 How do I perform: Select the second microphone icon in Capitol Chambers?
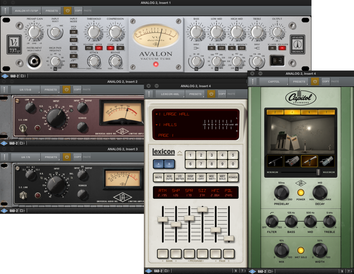point(292,161)
